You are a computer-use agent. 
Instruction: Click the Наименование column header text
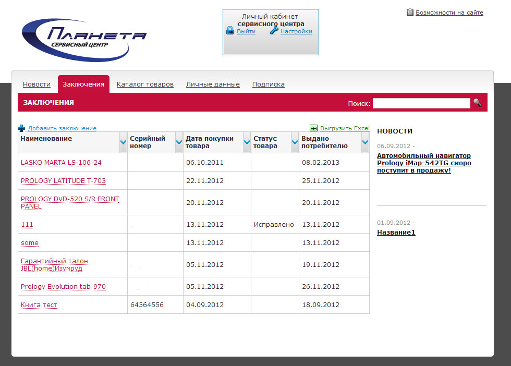click(x=46, y=139)
